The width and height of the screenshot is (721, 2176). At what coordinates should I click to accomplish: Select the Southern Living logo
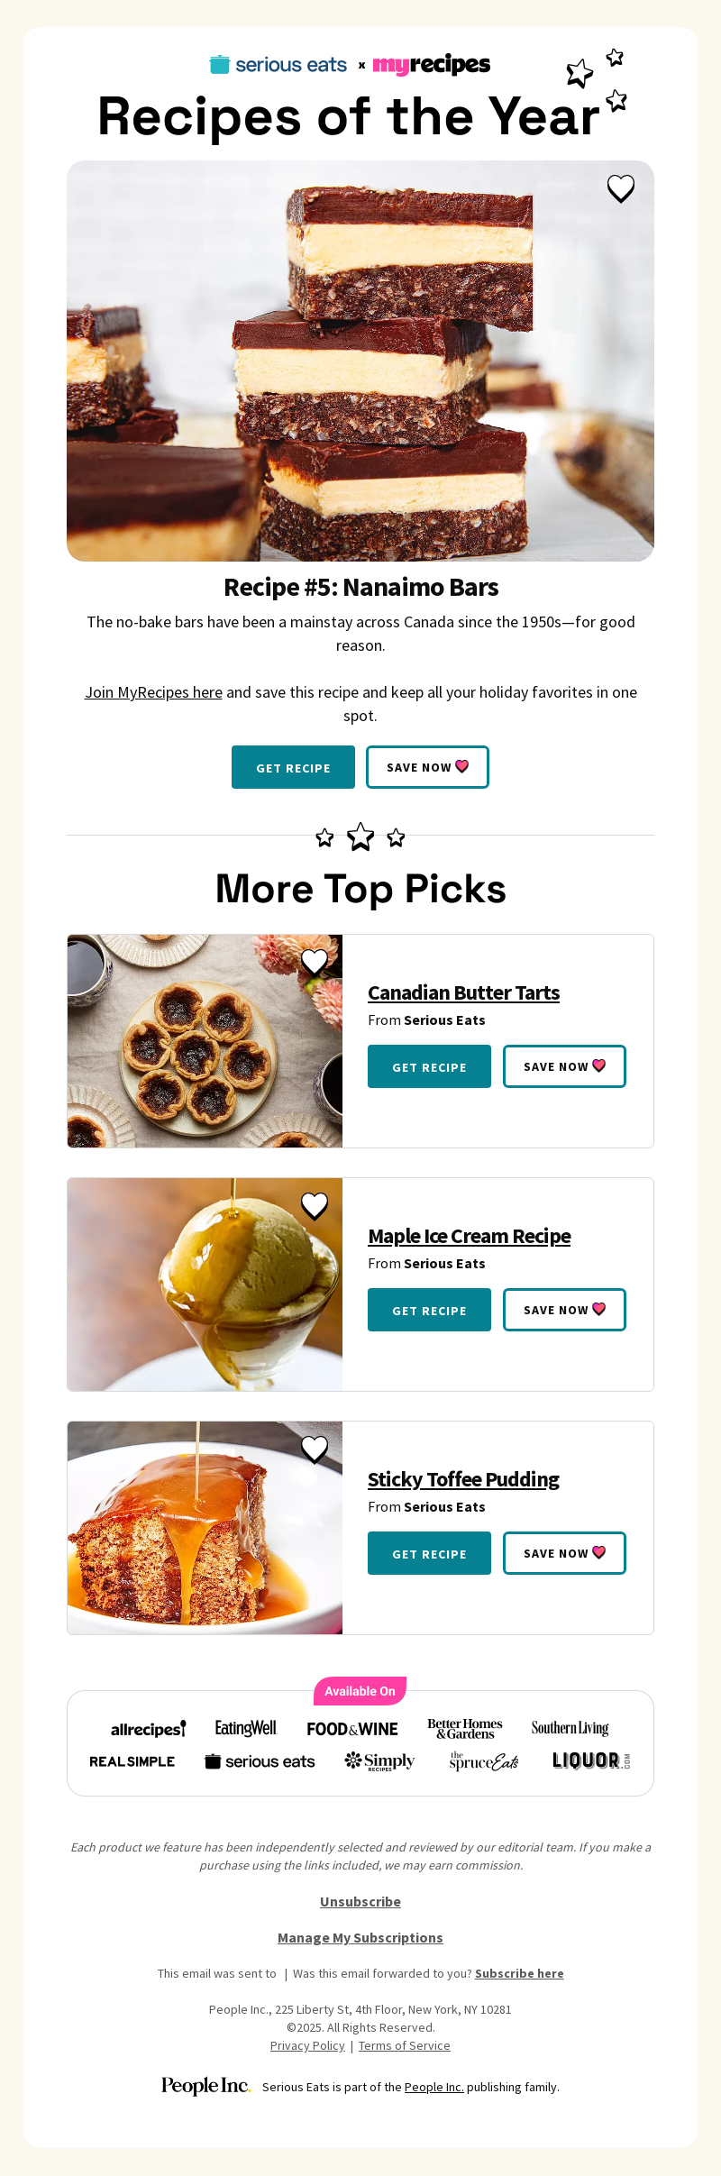pyautogui.click(x=570, y=1728)
